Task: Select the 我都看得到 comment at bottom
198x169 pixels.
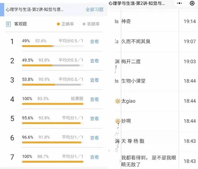Action: click(148, 161)
